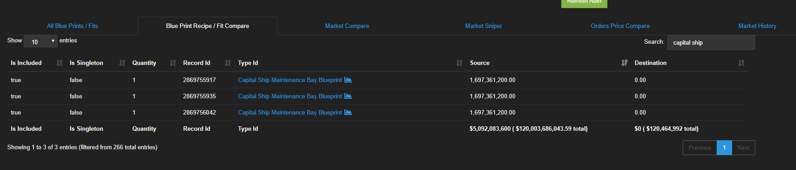Image resolution: width=796 pixels, height=170 pixels.
Task: Open the Show entries count dropdown
Action: pyautogui.click(x=40, y=41)
